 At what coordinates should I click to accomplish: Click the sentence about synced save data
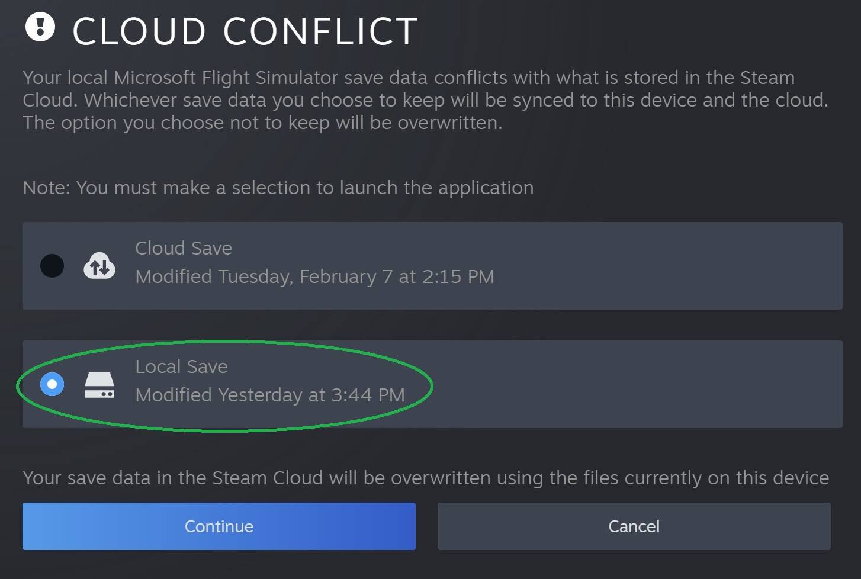(425, 100)
